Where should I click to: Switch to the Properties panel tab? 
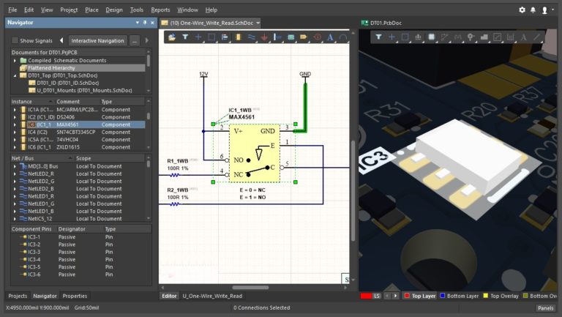click(x=75, y=296)
